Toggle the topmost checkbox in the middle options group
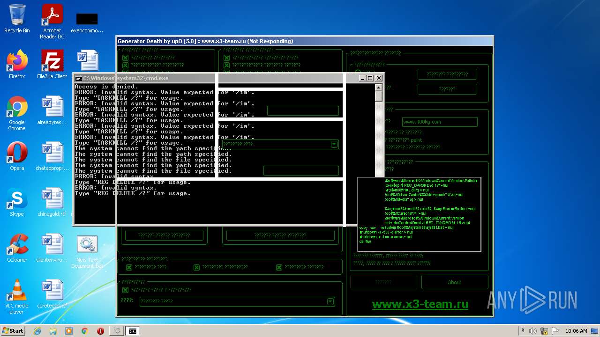This screenshot has width=600, height=337. coord(226,58)
